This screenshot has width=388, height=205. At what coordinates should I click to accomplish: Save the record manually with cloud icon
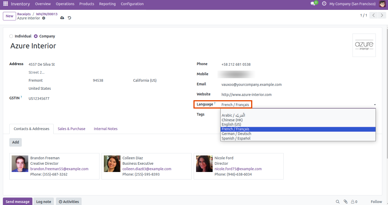(x=62, y=18)
